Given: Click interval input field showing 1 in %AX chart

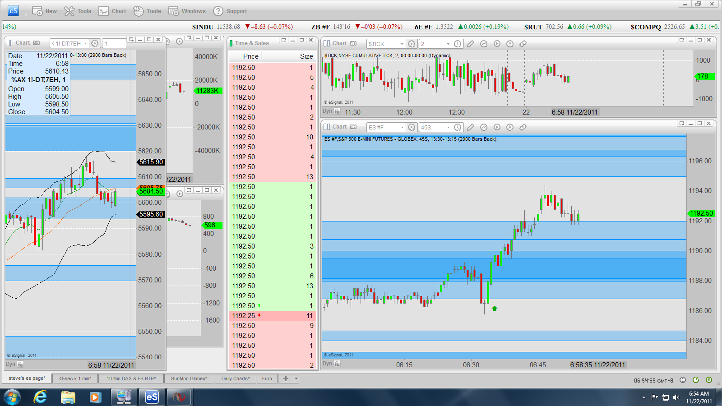Looking at the screenshot, I should pos(115,43).
